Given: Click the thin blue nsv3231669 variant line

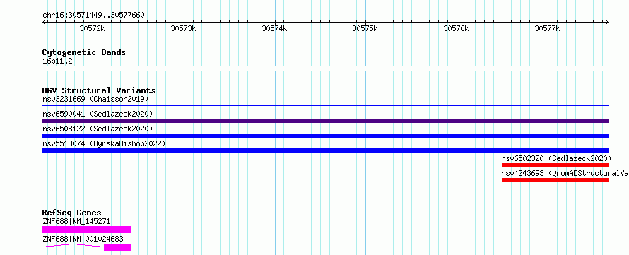Looking at the screenshot, I should click(325, 106).
